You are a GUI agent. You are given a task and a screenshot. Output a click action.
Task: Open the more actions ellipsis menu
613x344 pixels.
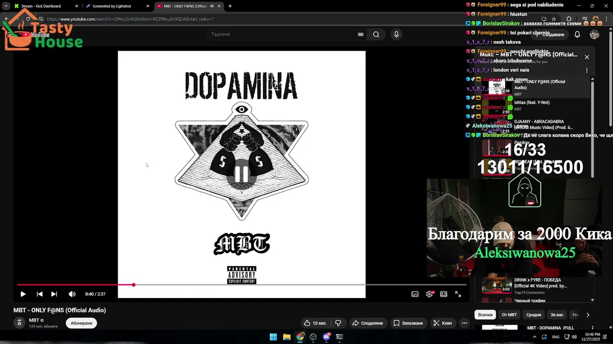pyautogui.click(x=465, y=323)
